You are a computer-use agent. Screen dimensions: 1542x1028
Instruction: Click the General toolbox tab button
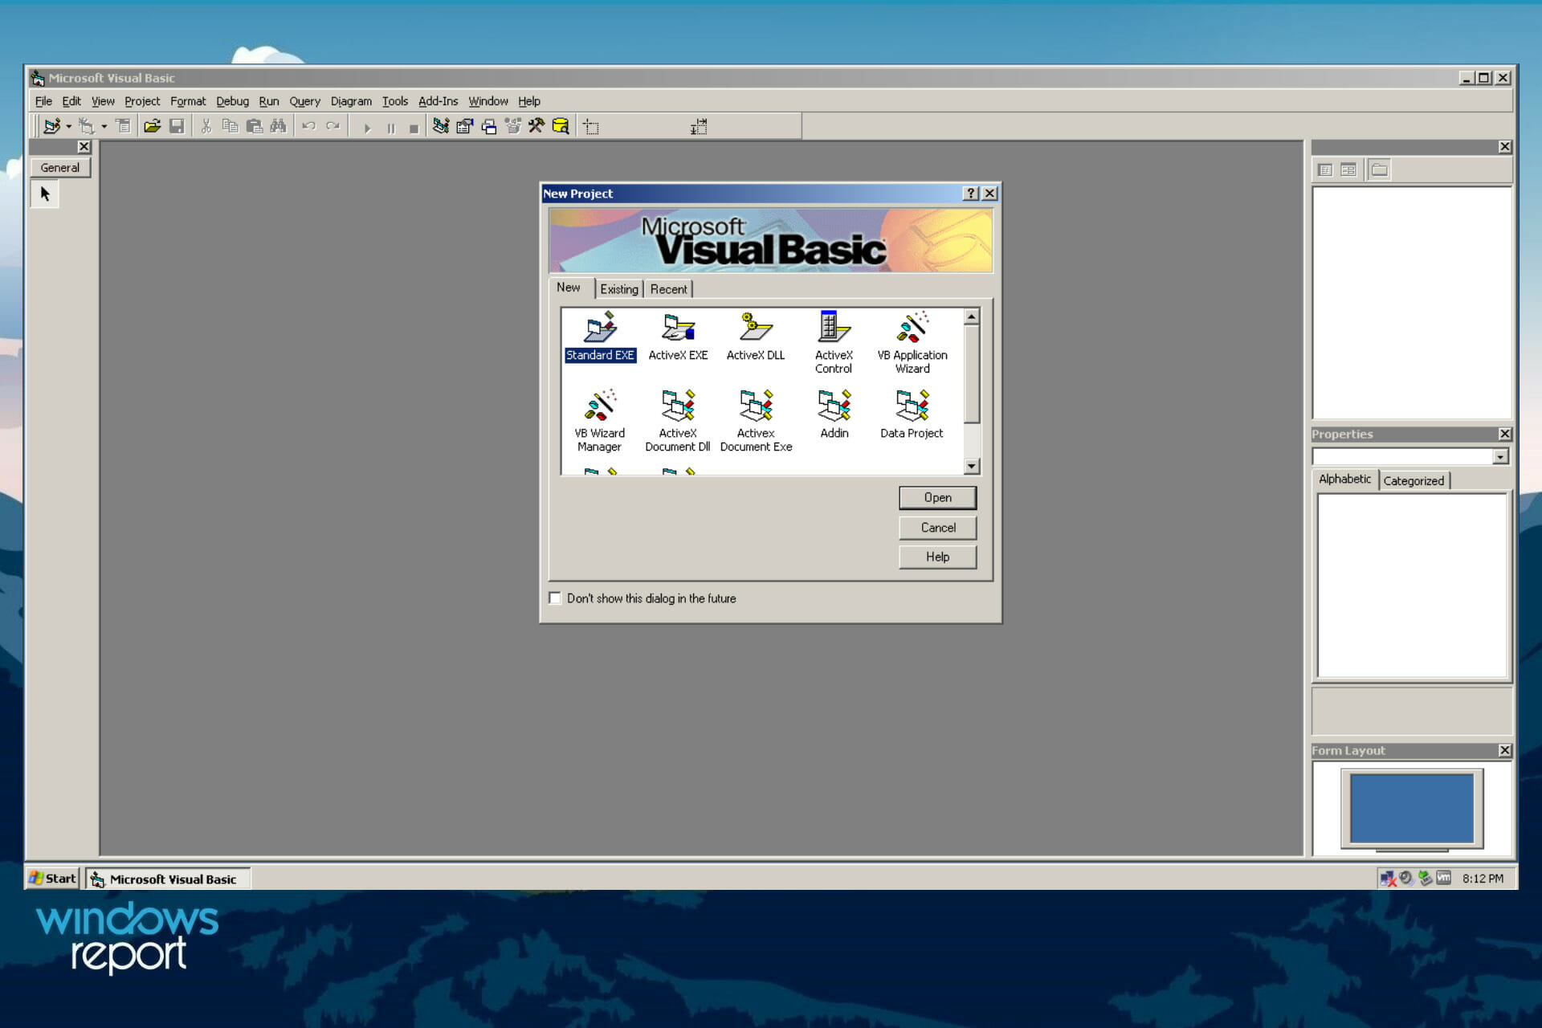coord(60,168)
